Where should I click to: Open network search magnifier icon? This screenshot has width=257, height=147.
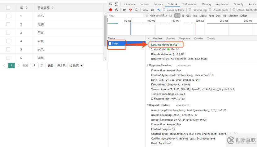136,10
